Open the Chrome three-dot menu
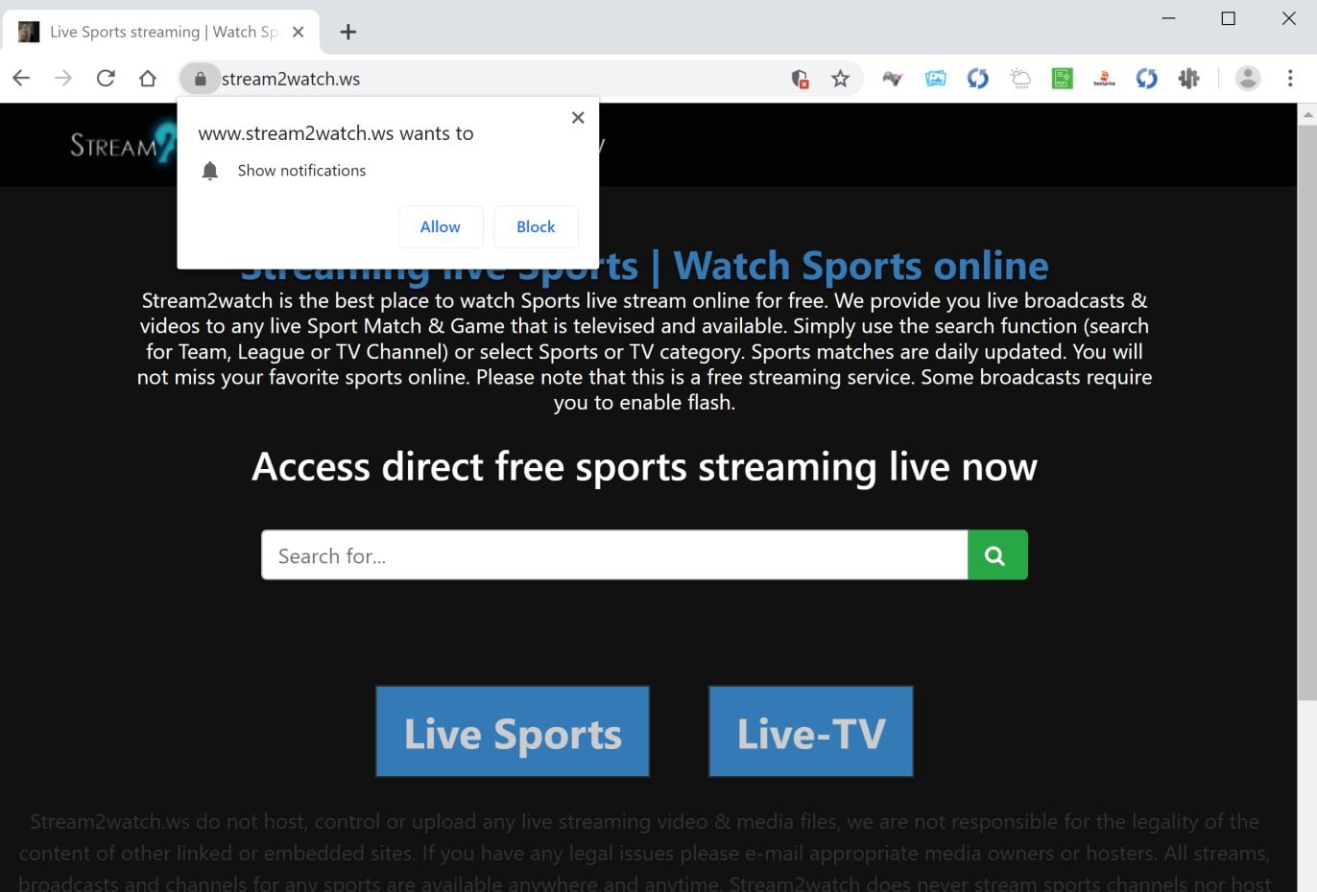Viewport: 1317px width, 892px height. [1290, 79]
